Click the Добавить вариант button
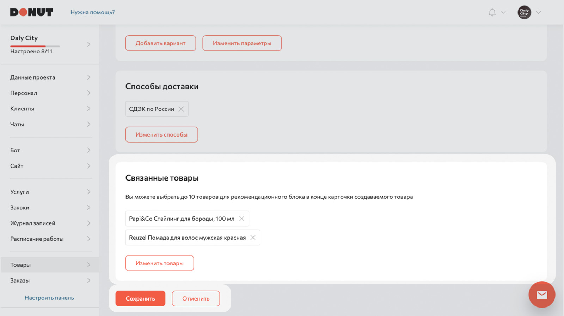564x316 pixels. click(160, 43)
